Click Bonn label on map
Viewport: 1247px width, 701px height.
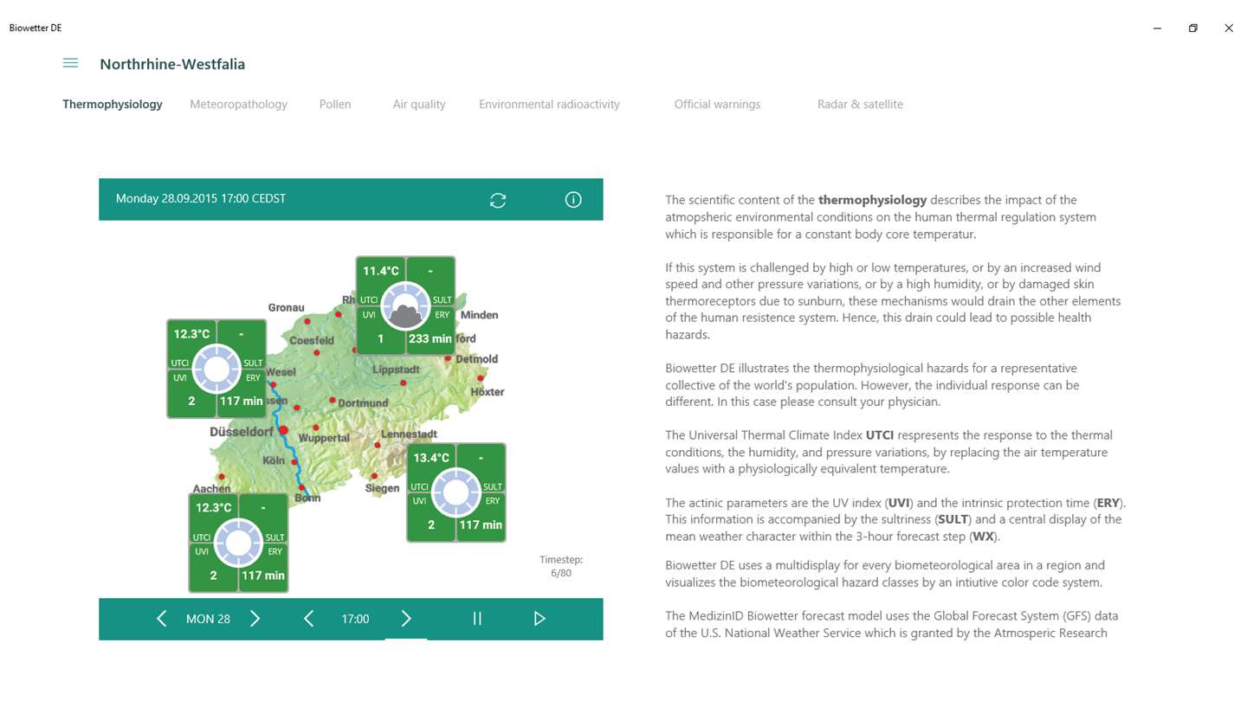point(307,498)
